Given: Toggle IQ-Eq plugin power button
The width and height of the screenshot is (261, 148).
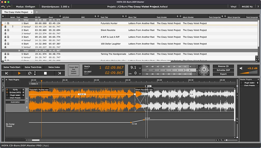Looking at the screenshot, I should (7, 90).
